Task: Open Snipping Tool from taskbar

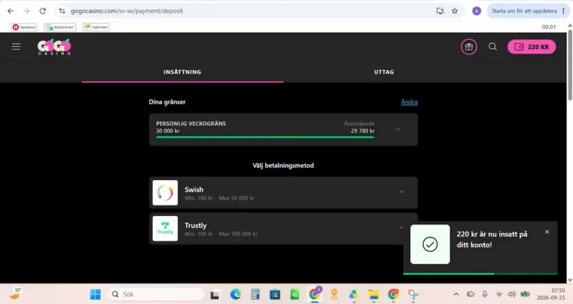Action: (414, 294)
